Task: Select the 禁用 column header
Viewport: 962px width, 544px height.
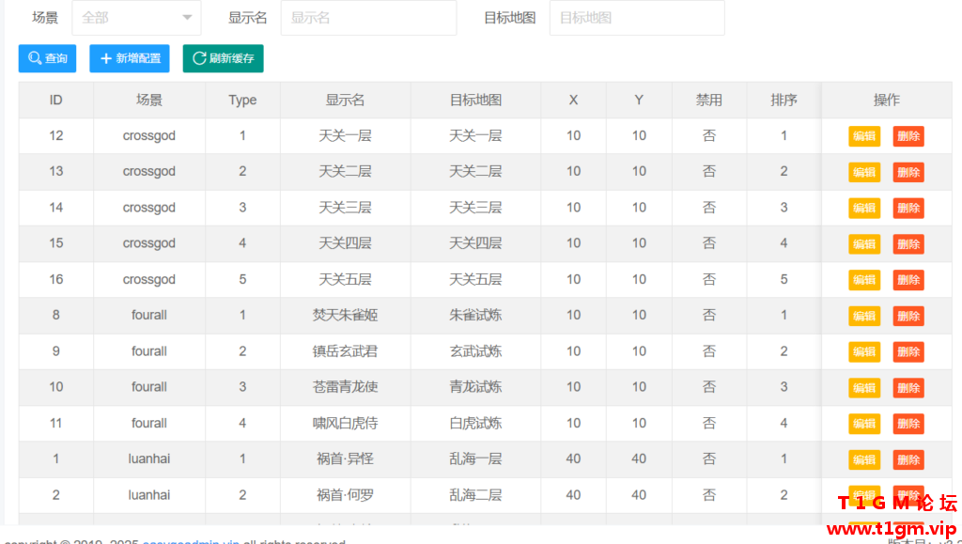Action: point(709,100)
